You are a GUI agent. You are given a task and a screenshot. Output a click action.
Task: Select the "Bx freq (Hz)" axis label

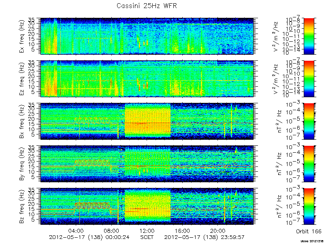[x=22, y=122]
